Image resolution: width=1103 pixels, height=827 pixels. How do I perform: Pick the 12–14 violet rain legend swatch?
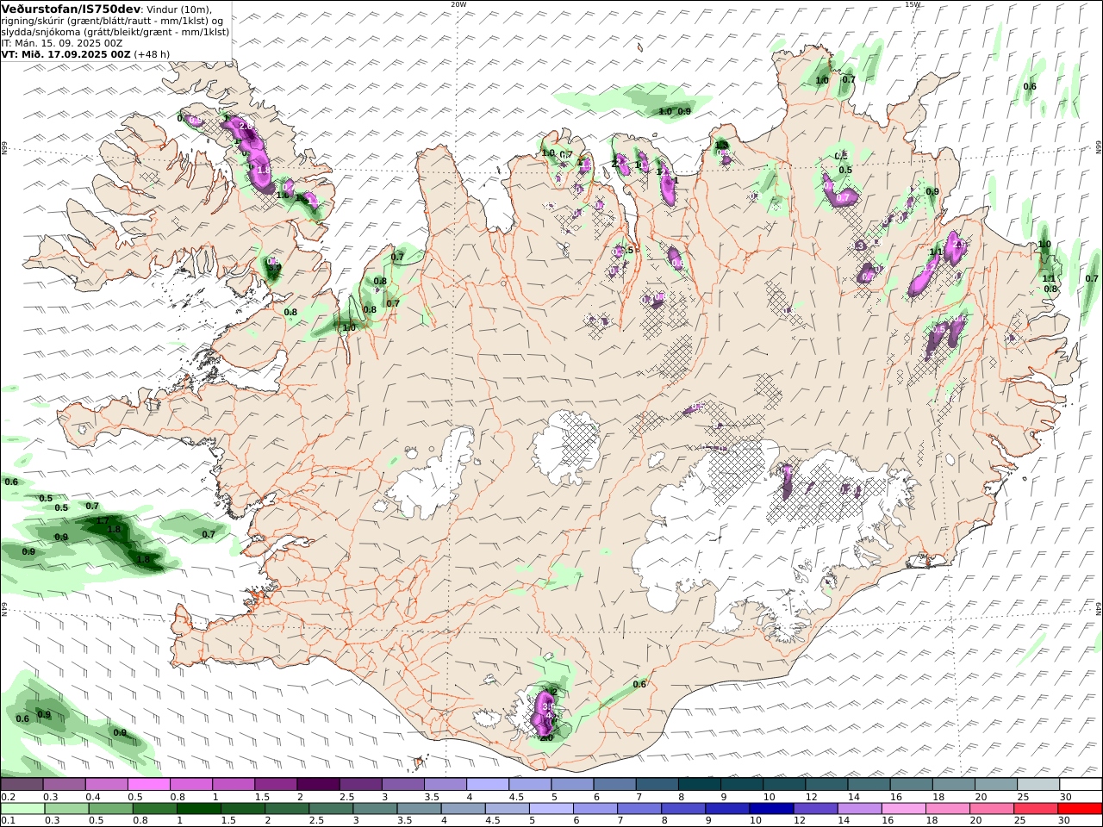(815, 808)
